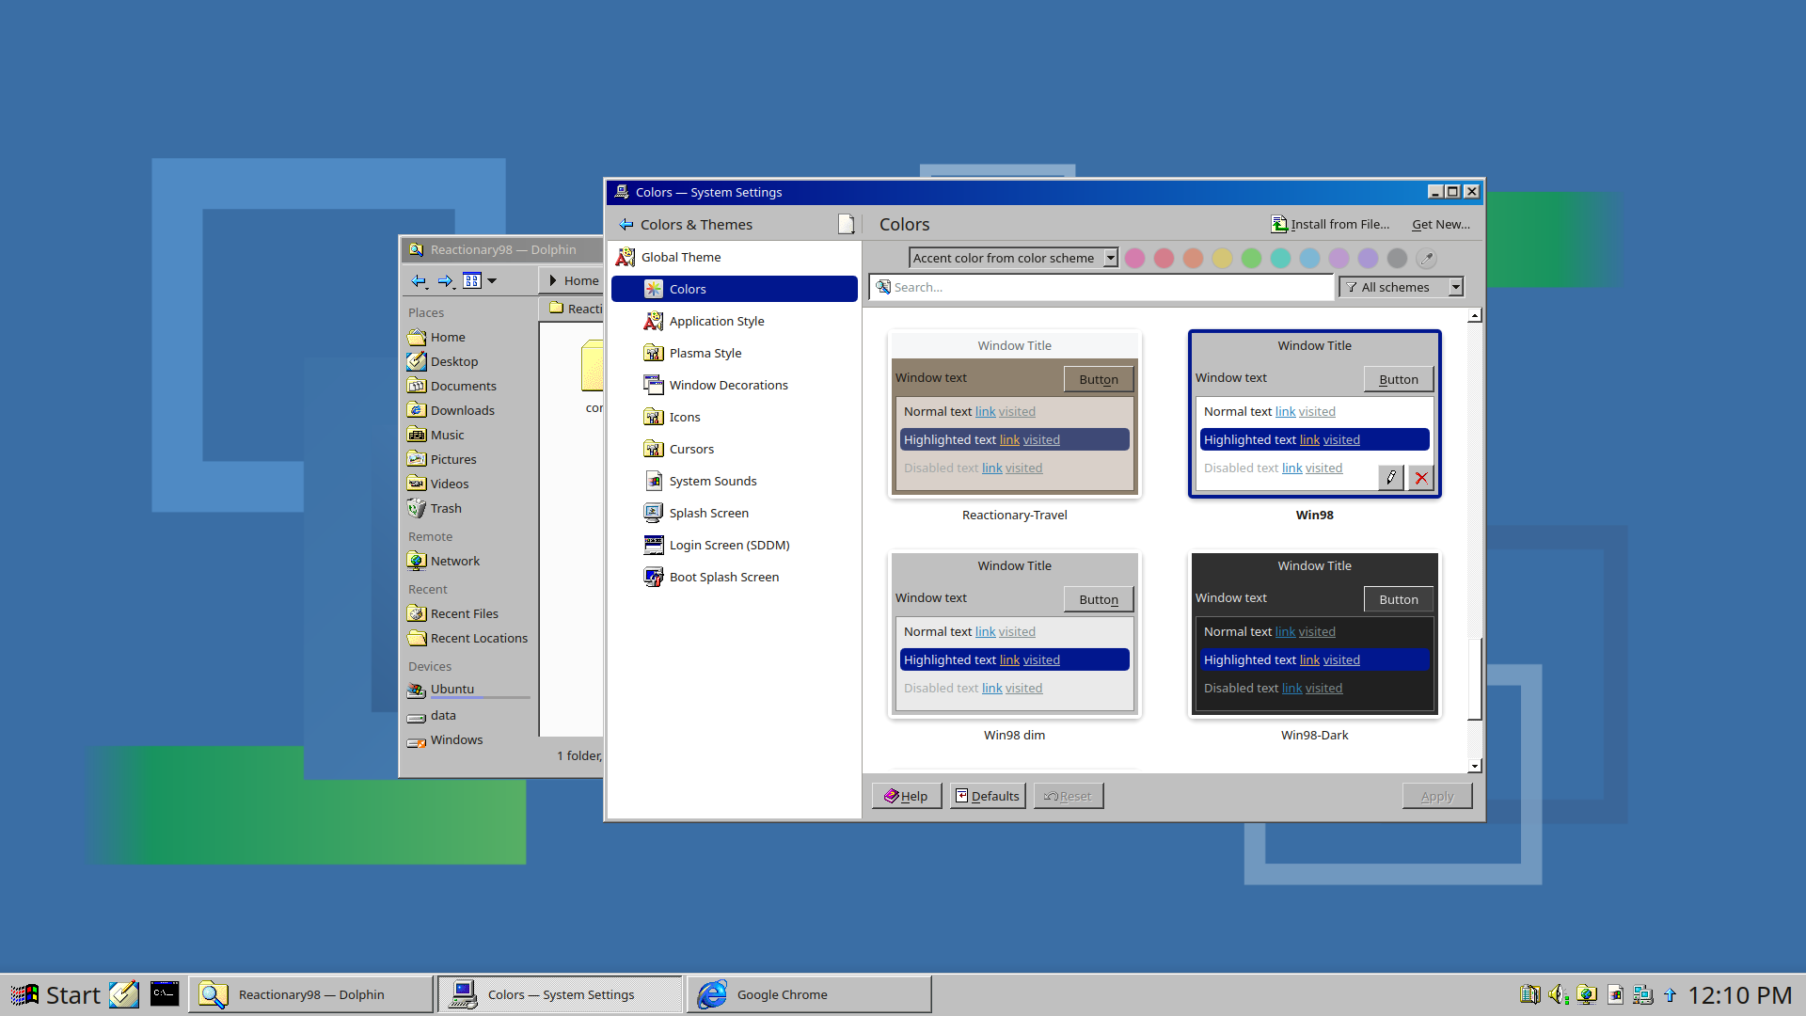This screenshot has width=1806, height=1016.
Task: Select the Win98-Dark scheme thumbnail
Action: (x=1314, y=635)
